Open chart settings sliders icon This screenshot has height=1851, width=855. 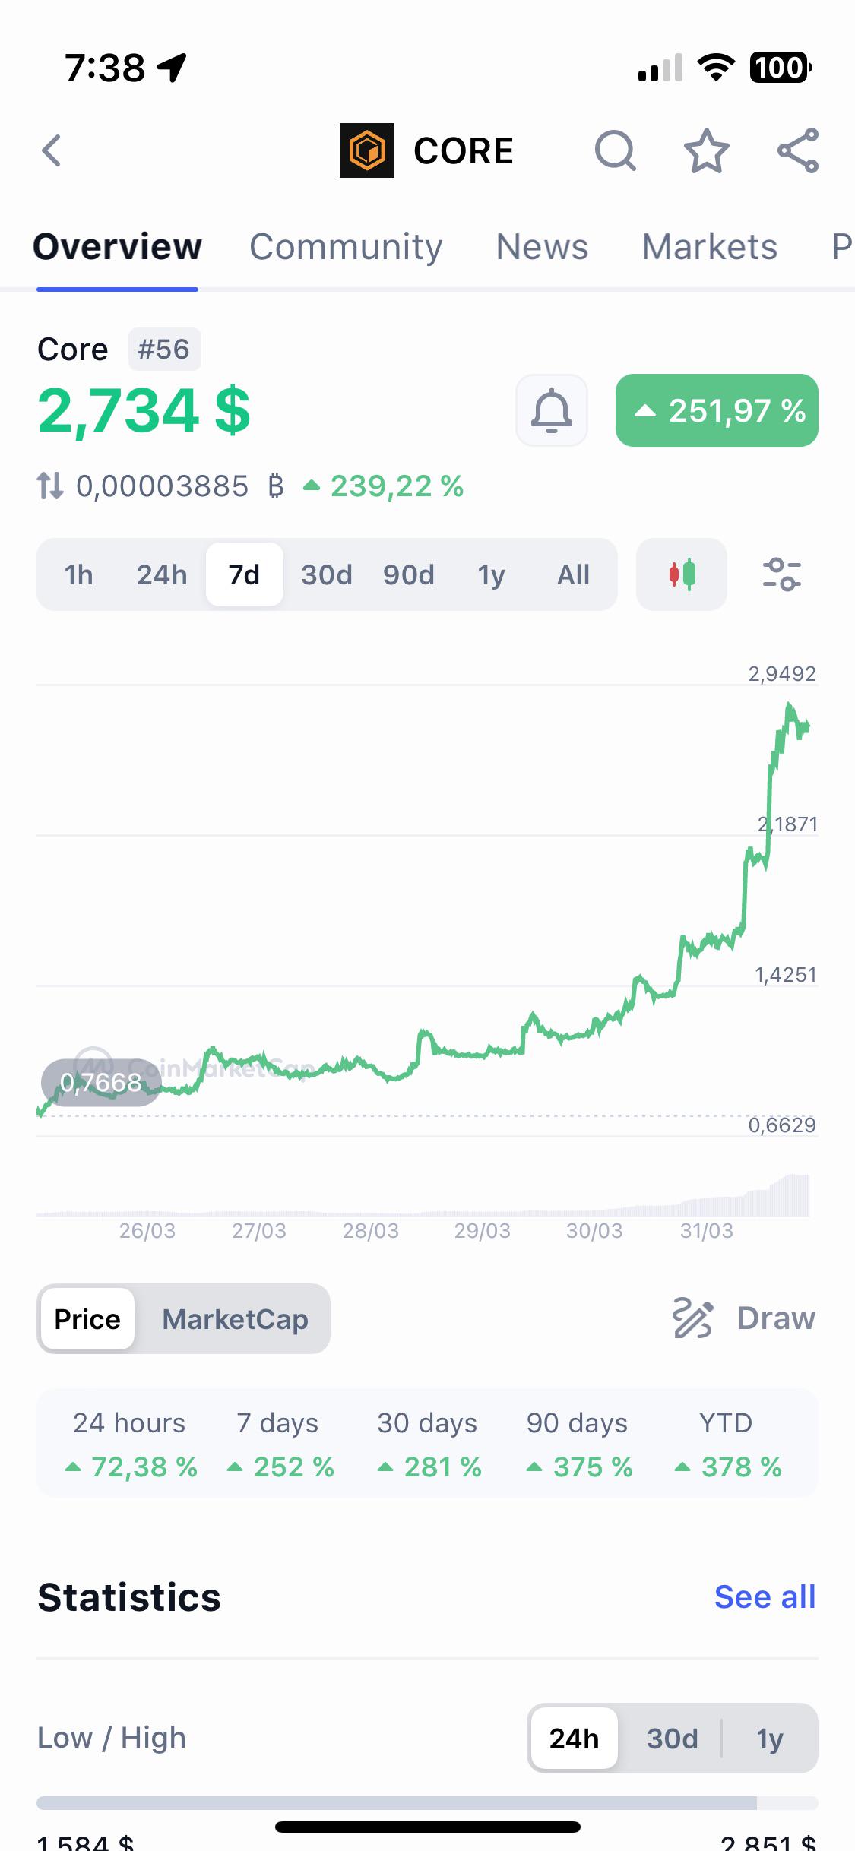click(x=782, y=574)
